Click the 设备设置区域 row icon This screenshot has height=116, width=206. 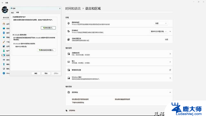click(69, 39)
